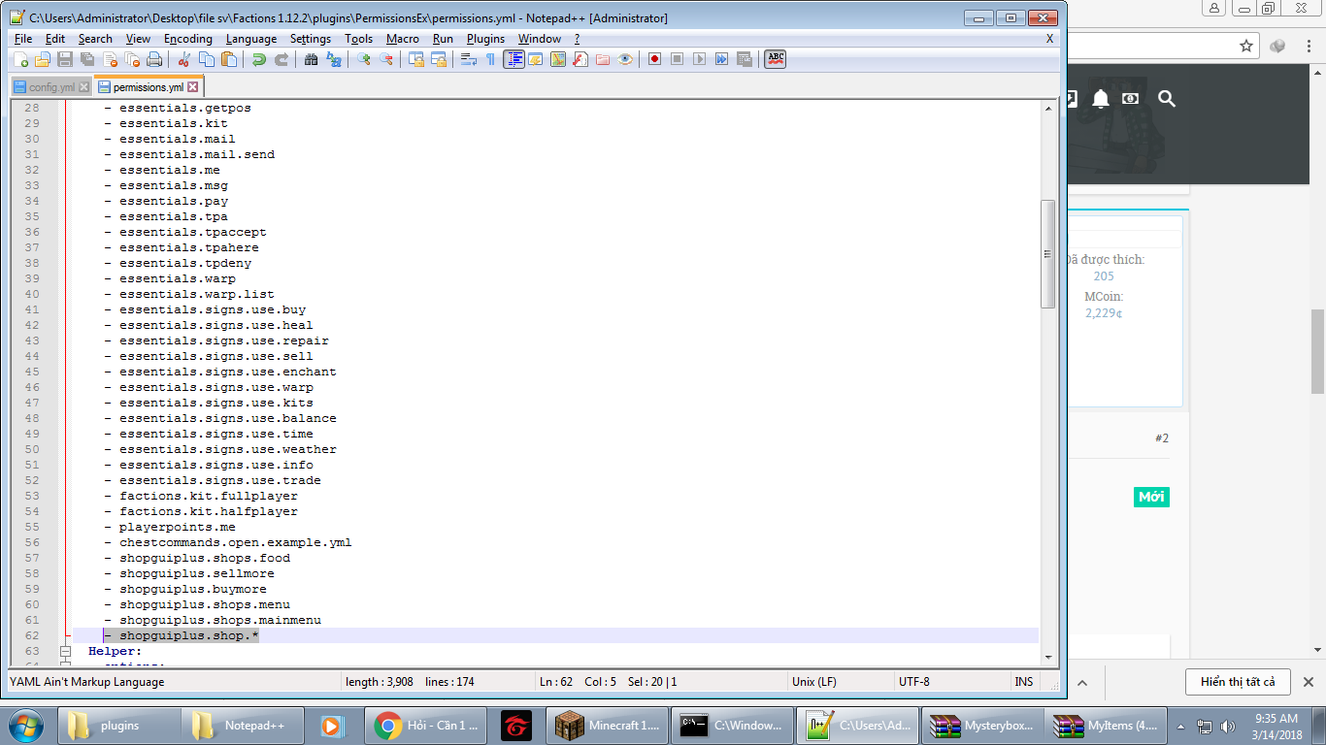Close the permissions.yml tab with its X
This screenshot has height=745, width=1326.
(193, 87)
